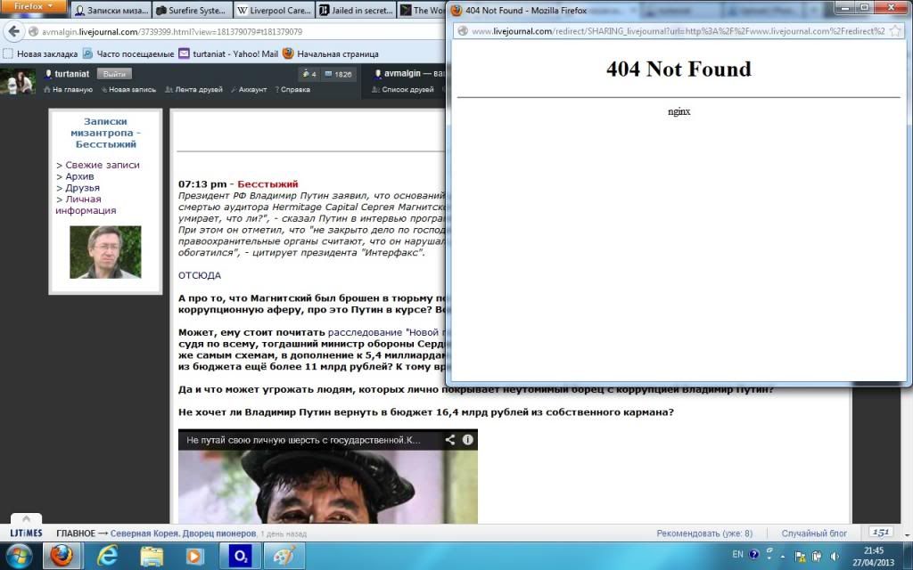Open the Архив link in sidebar
Screen dimensions: 913x570
79,176
